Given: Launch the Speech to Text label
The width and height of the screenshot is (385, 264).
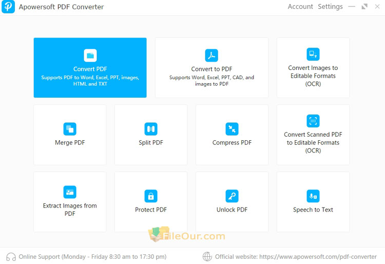Looking at the screenshot, I should (313, 210).
